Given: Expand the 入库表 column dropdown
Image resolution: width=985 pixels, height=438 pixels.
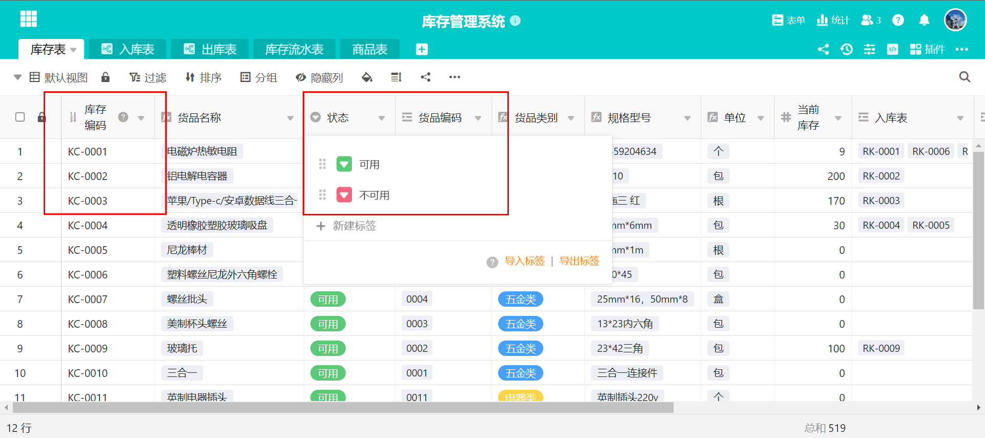Looking at the screenshot, I should click(x=960, y=118).
